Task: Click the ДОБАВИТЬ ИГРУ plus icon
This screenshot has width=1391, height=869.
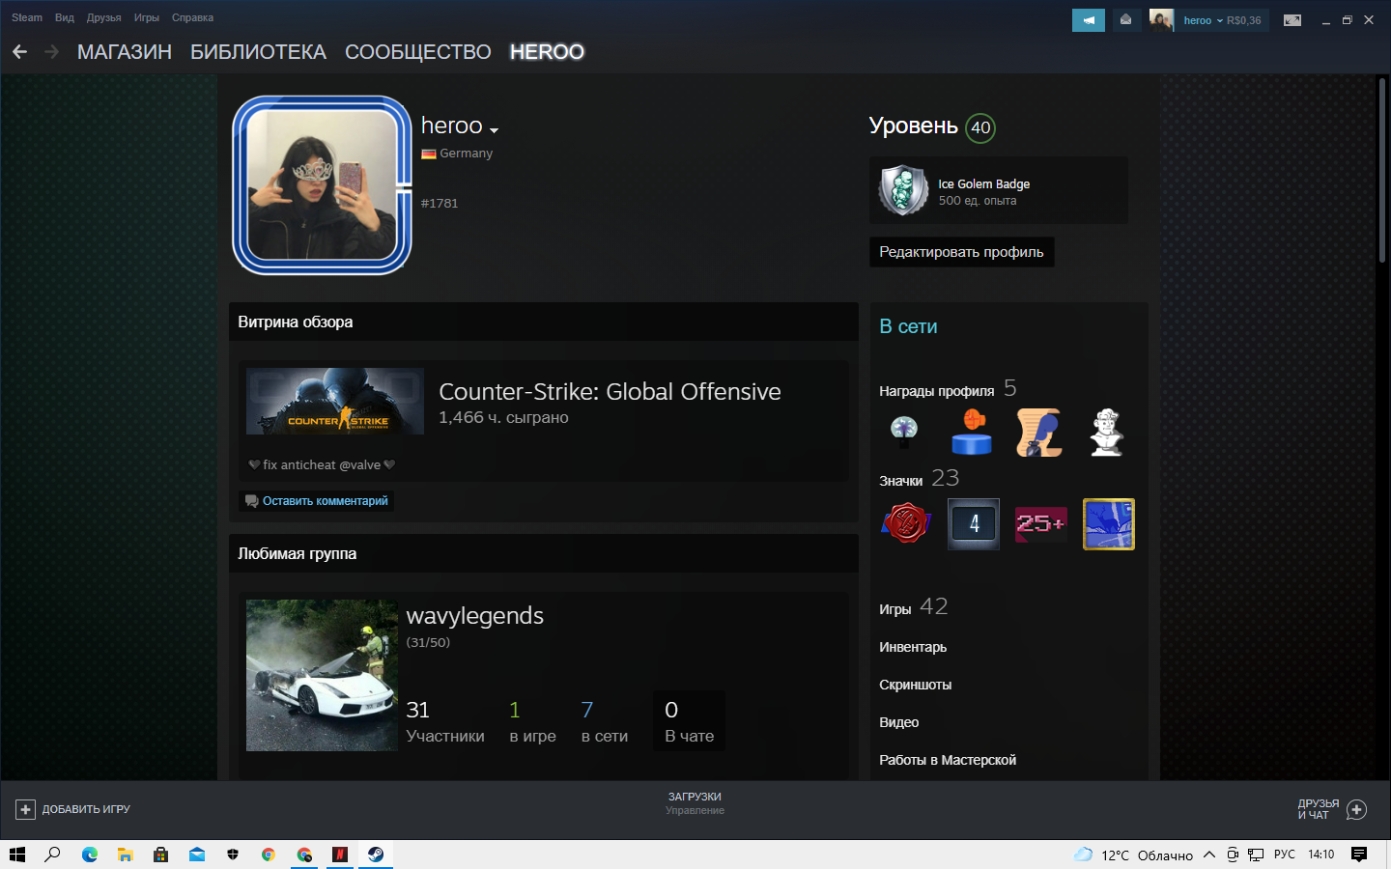Action: tap(25, 809)
